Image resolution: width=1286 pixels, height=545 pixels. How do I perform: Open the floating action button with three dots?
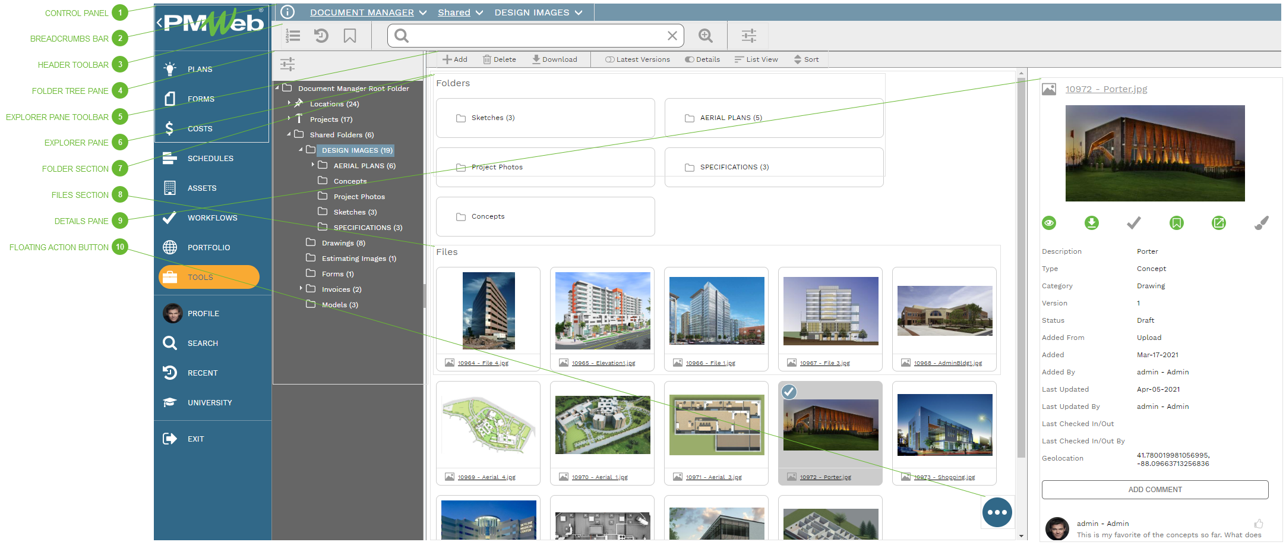tap(997, 512)
